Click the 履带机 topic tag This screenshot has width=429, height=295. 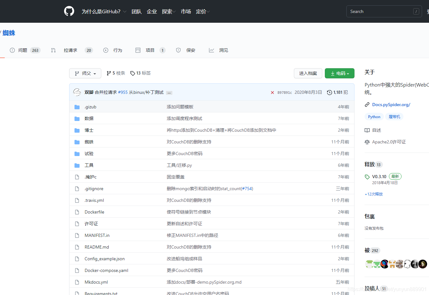(394, 117)
